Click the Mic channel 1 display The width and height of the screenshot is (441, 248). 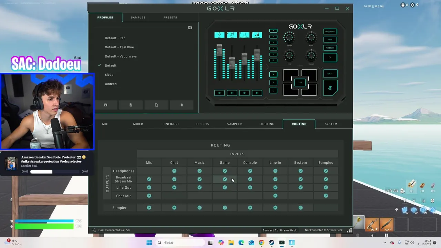219,35
